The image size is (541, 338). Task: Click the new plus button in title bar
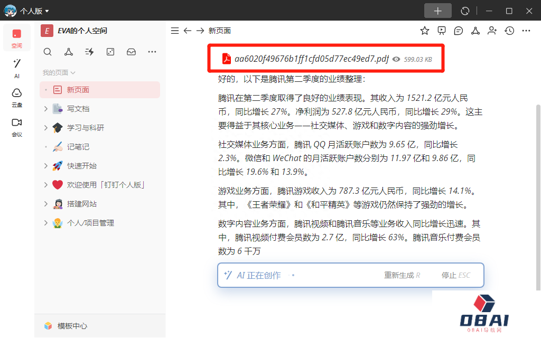click(438, 11)
